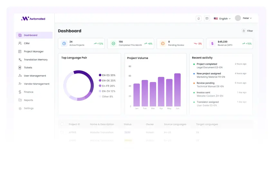Open the mail envelope icon

(207, 18)
